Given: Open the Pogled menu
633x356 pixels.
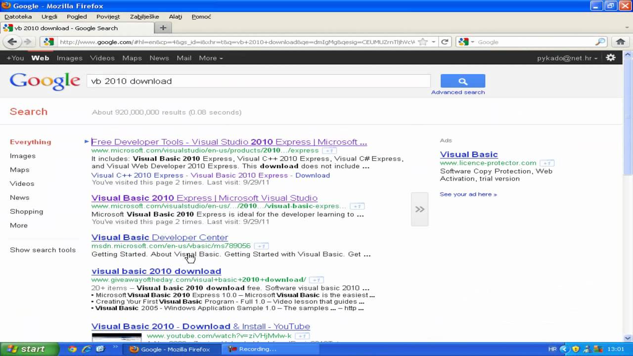Looking at the screenshot, I should pos(77,16).
